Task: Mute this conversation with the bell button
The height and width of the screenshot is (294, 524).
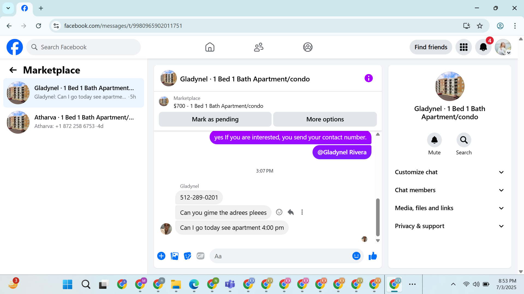Action: point(434,140)
